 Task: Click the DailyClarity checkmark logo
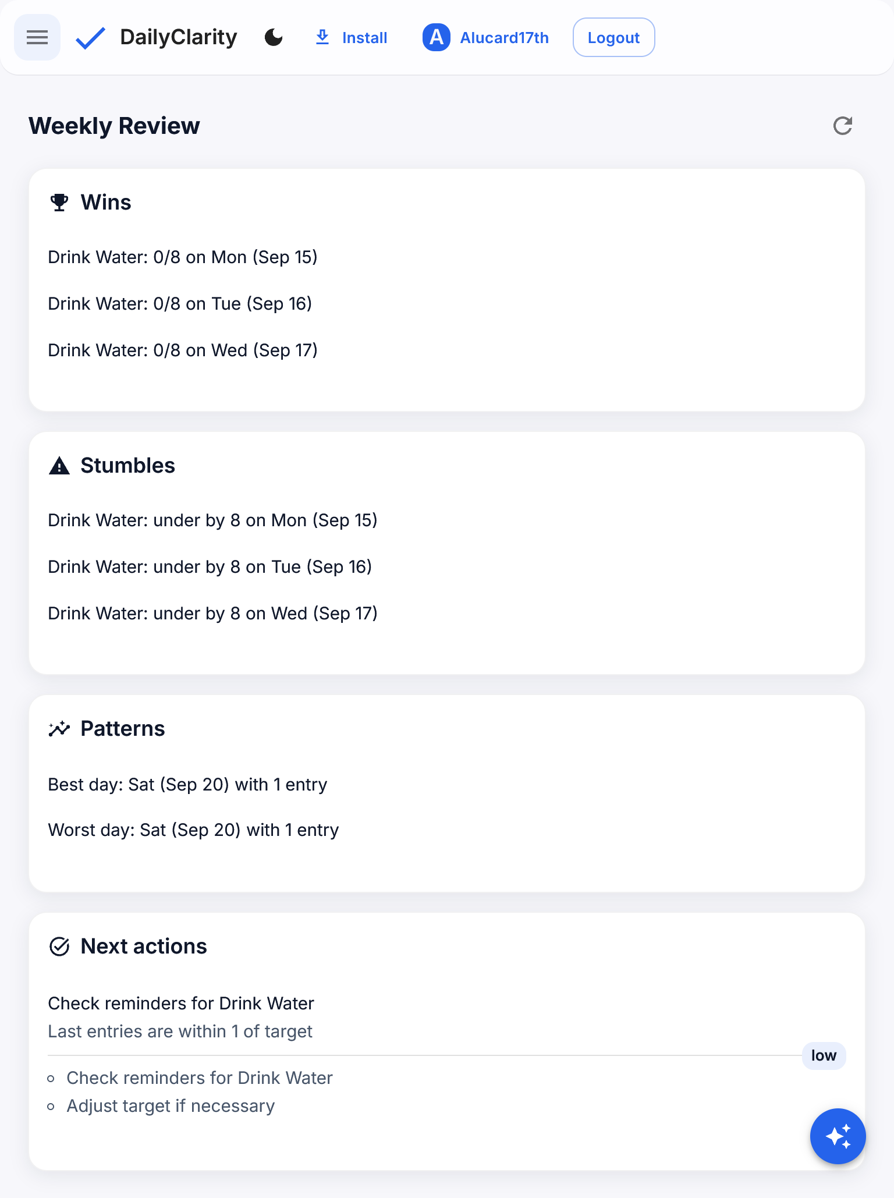tap(90, 38)
